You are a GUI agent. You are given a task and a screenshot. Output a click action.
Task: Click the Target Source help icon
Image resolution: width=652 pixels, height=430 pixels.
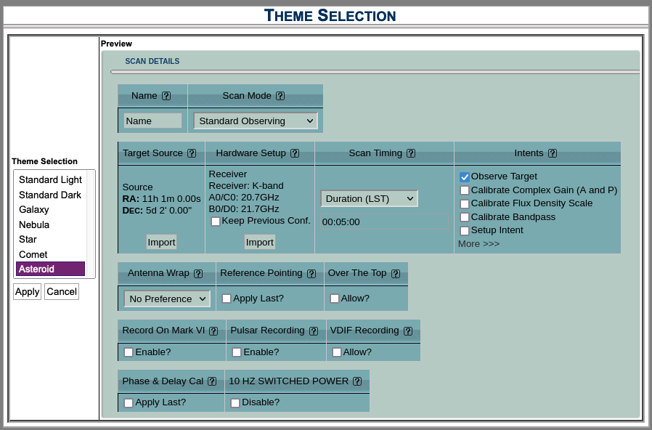click(x=191, y=153)
